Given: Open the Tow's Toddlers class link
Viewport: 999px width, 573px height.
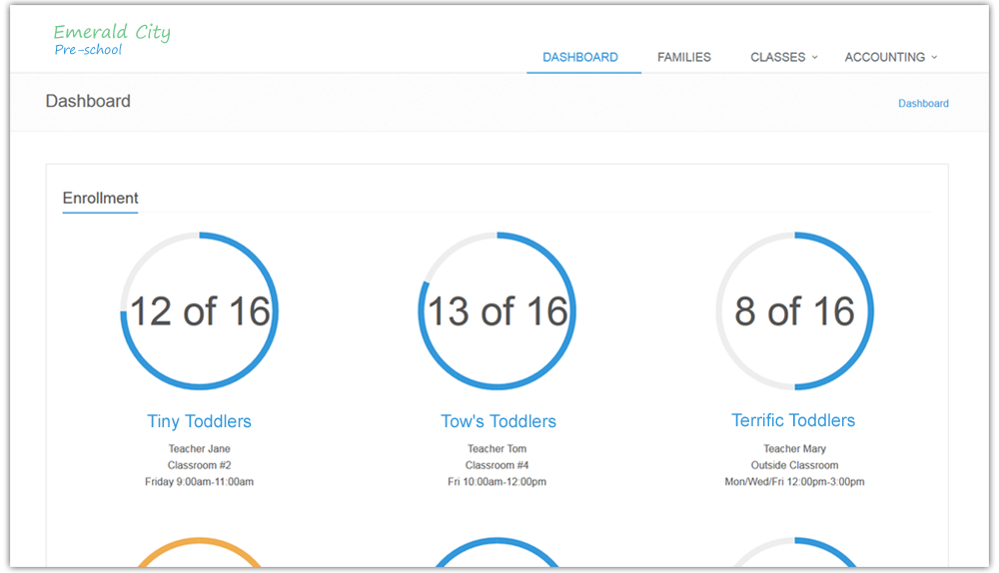Looking at the screenshot, I should [x=498, y=421].
